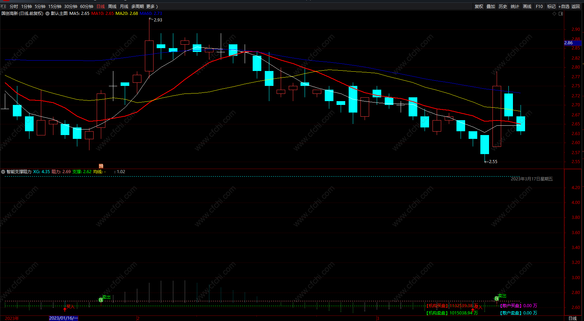Click the 散户卖盘 0.00 万 readout
This screenshot has width=584, height=321.
[x=518, y=313]
